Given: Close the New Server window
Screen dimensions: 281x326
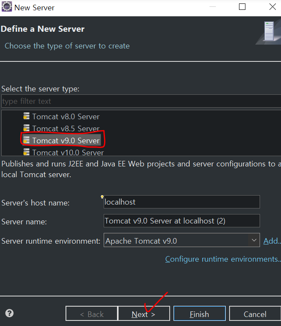Looking at the screenshot, I should pyautogui.click(x=272, y=7).
